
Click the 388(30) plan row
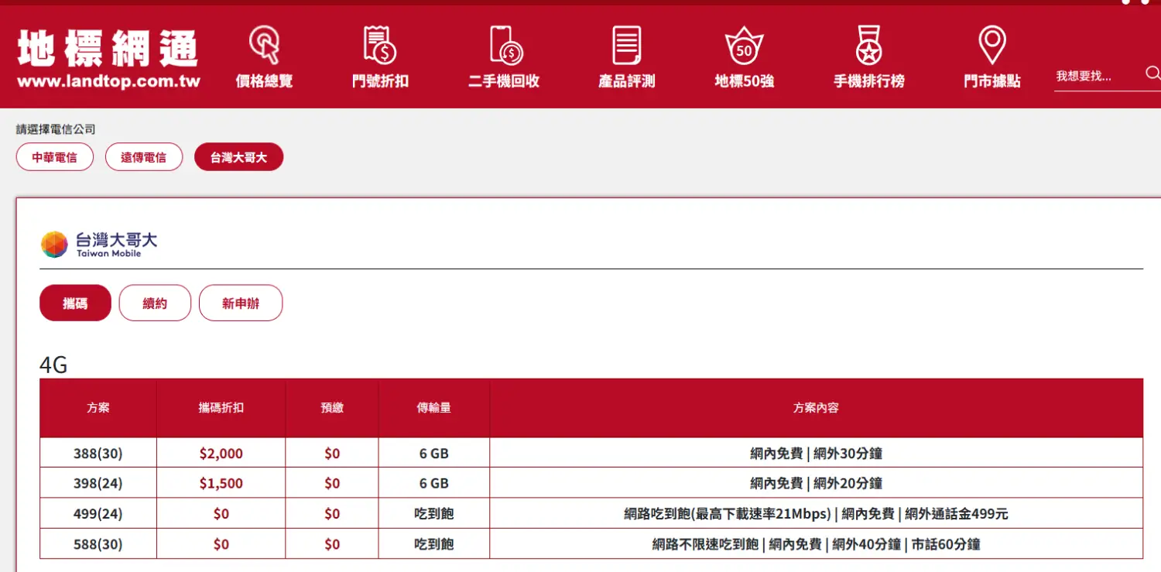point(98,454)
